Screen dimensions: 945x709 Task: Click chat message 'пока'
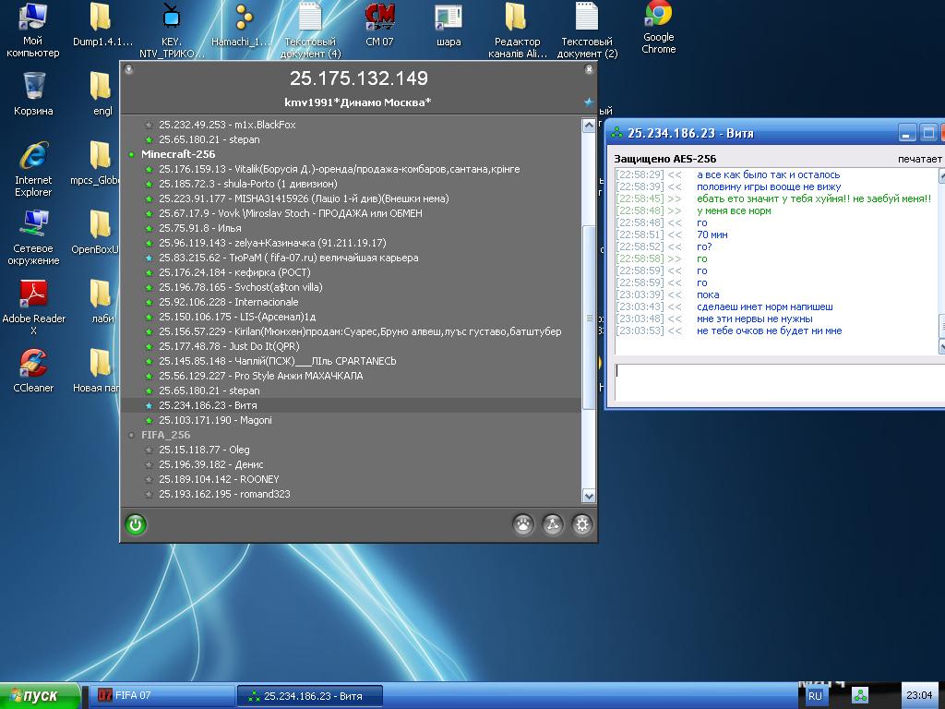point(708,294)
